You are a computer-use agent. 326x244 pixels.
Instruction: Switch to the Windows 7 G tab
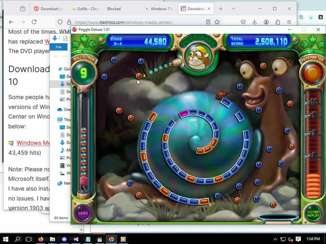[159, 9]
